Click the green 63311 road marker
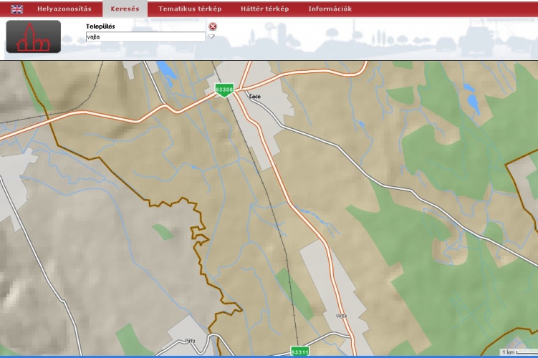Screen dimensions: 538x358 [300, 352]
